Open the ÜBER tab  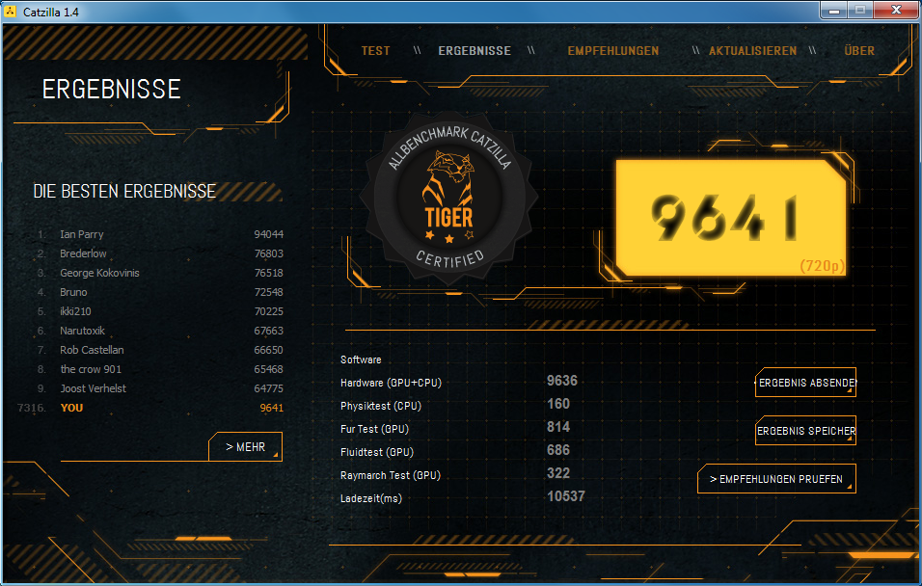click(x=859, y=50)
